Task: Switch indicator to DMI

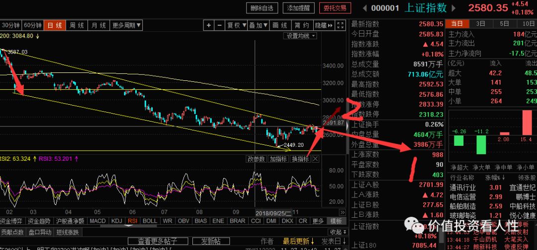Action: 272,221
